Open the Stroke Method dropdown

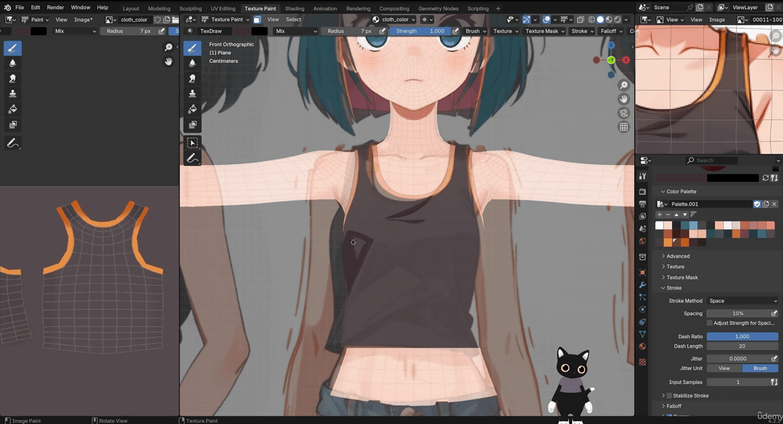tap(742, 301)
